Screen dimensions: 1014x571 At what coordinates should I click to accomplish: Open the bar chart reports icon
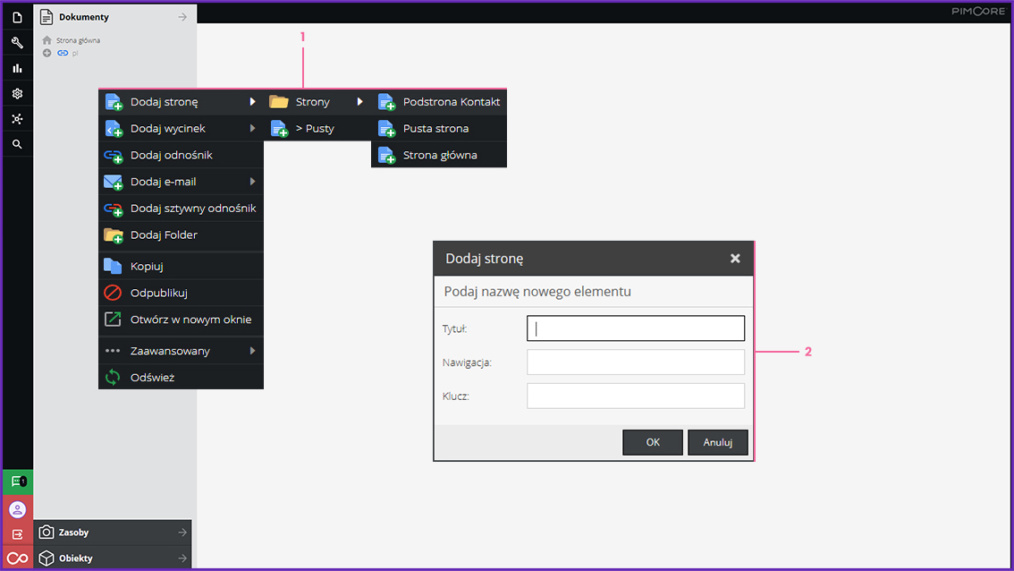click(17, 68)
